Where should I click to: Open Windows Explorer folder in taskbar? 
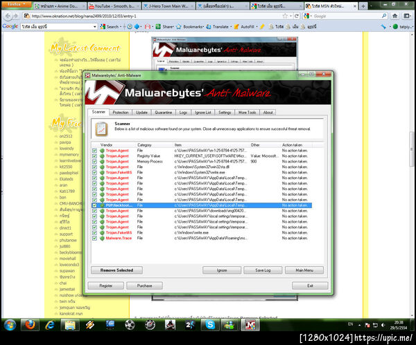click(70, 325)
